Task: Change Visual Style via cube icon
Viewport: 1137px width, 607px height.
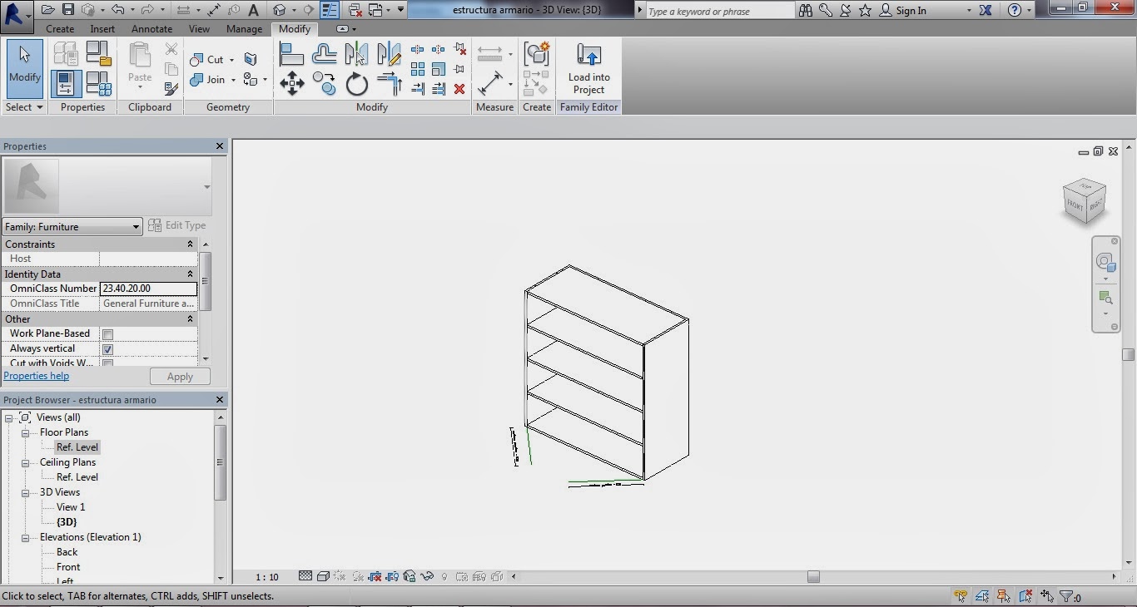Action: point(324,576)
